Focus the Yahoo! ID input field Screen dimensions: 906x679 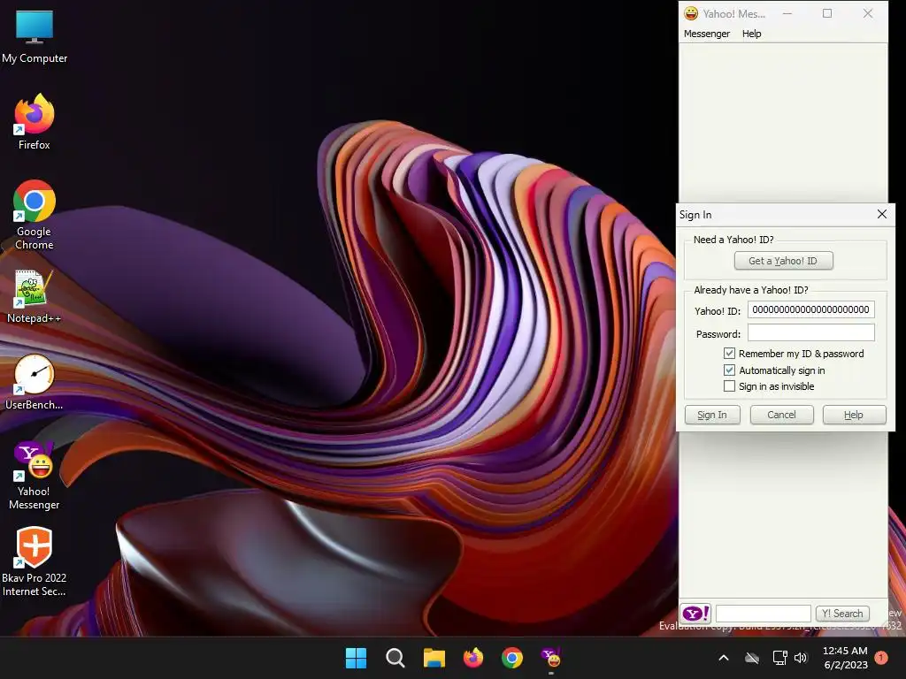click(811, 309)
